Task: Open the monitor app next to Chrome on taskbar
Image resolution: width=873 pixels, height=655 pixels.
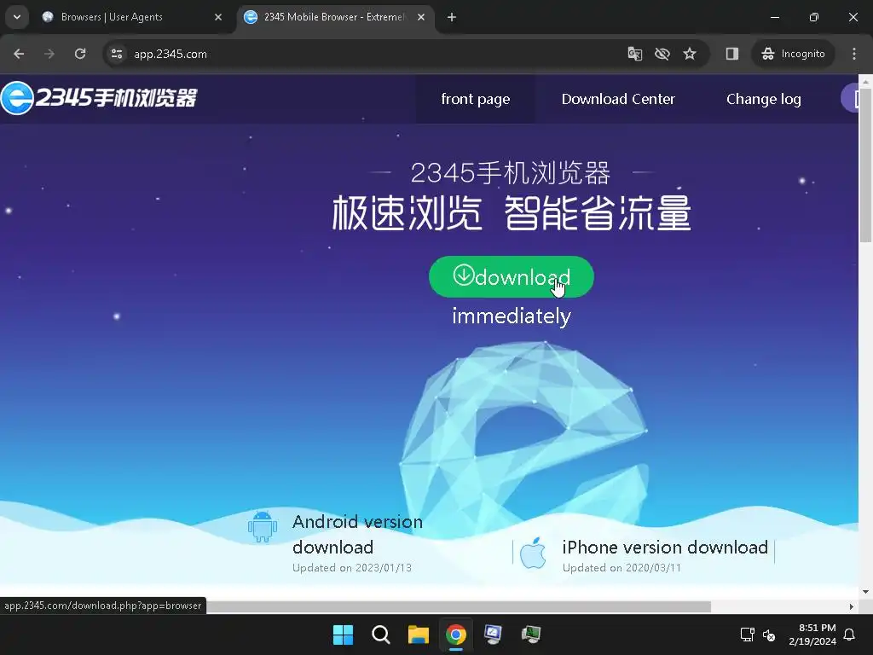Action: click(x=494, y=635)
